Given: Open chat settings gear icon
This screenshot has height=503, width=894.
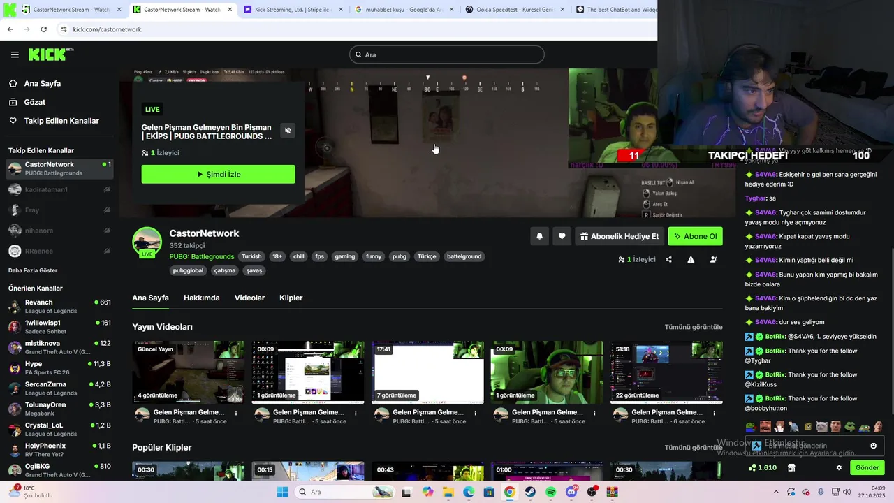Looking at the screenshot, I should click(x=839, y=467).
